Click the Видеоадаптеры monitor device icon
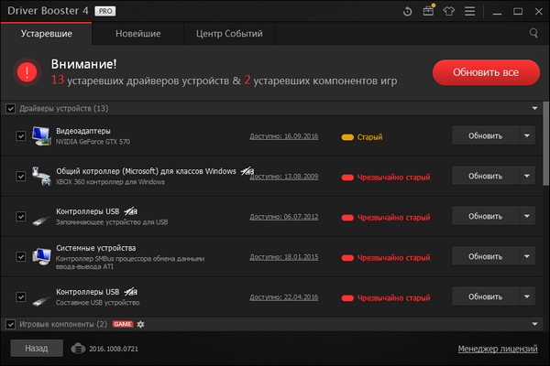 [x=41, y=136]
